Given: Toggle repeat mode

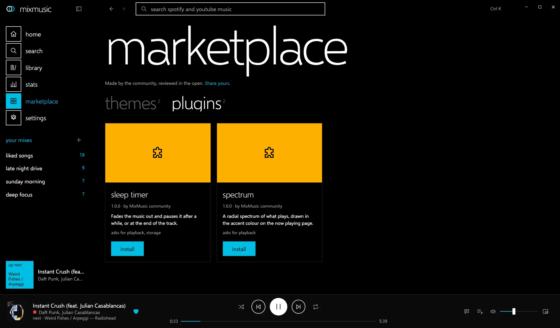Looking at the screenshot, I should [x=316, y=307].
